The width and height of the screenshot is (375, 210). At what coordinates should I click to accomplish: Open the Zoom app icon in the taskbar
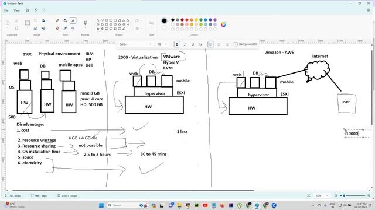274,205
